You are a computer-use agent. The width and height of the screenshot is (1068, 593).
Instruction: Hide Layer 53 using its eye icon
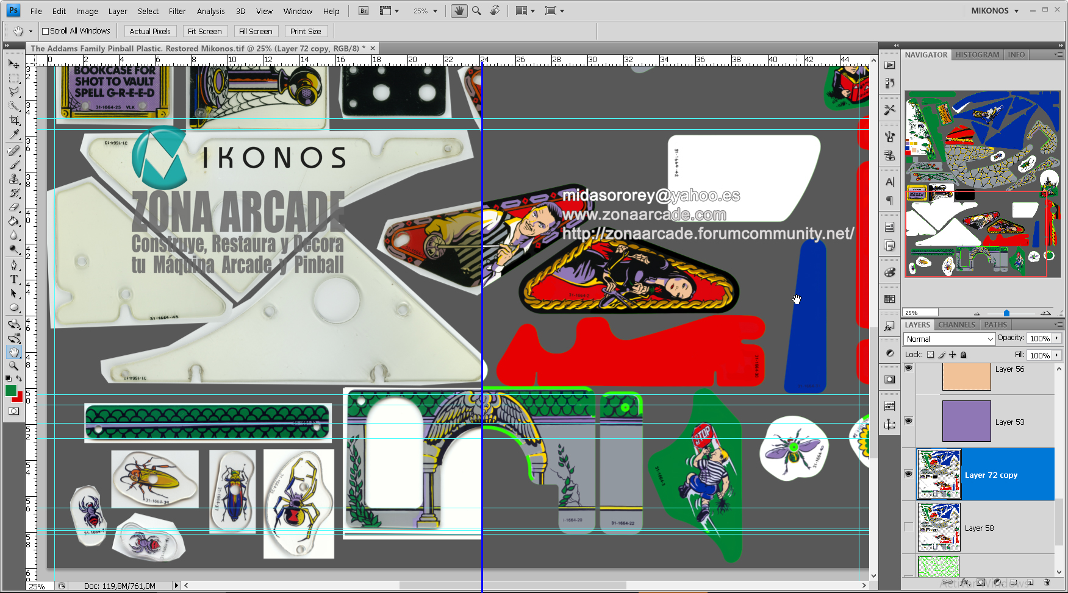tap(908, 421)
